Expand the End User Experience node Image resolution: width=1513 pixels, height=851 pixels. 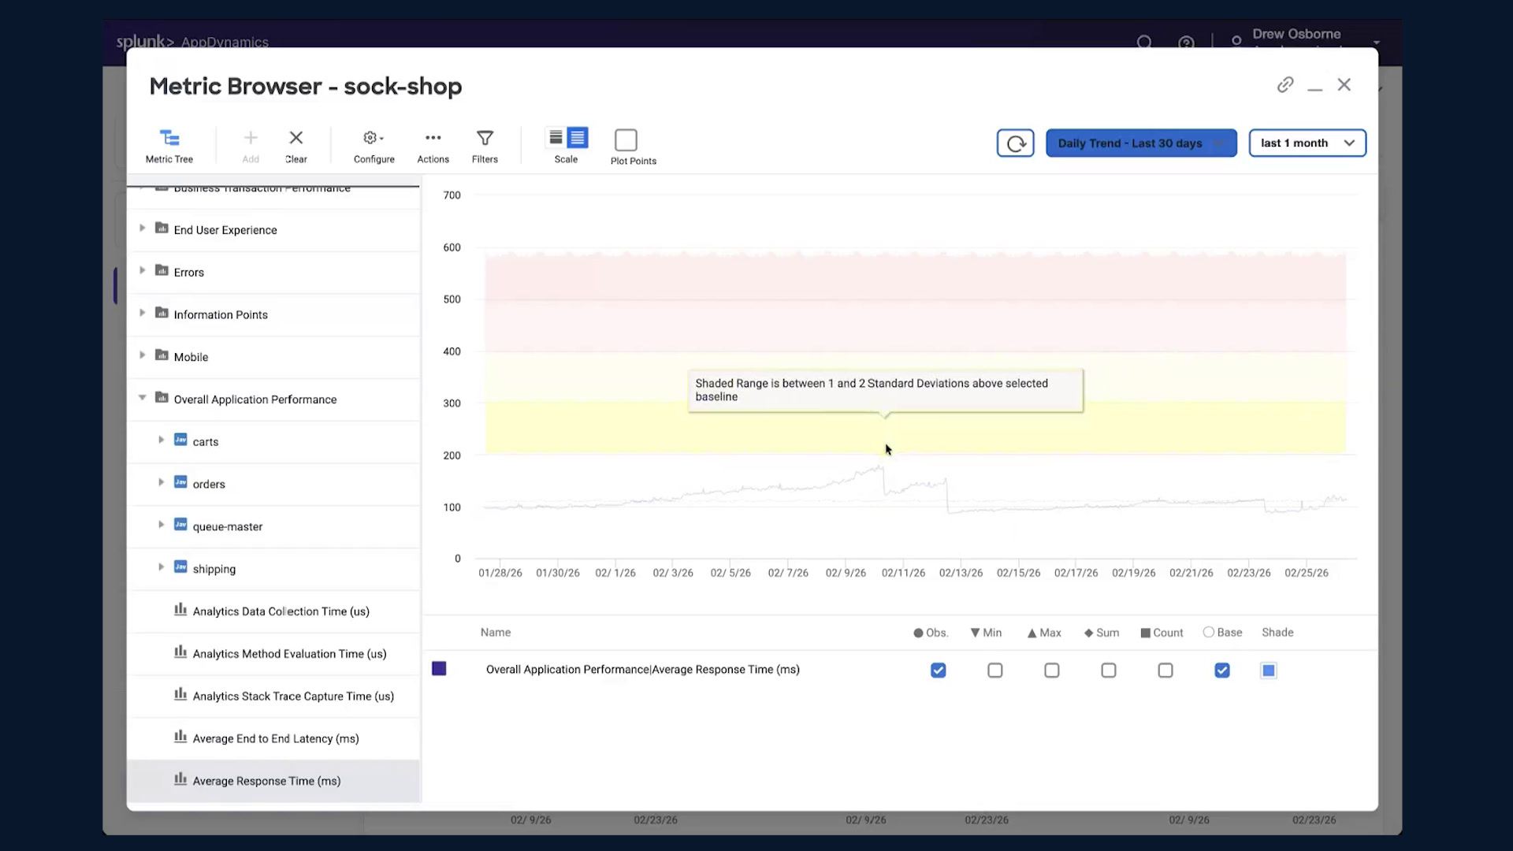(143, 229)
